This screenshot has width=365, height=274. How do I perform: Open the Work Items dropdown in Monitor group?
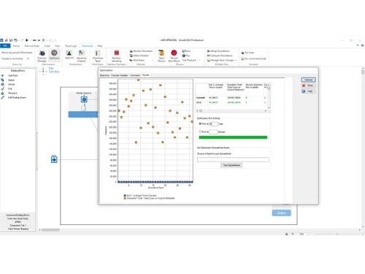click(141, 60)
